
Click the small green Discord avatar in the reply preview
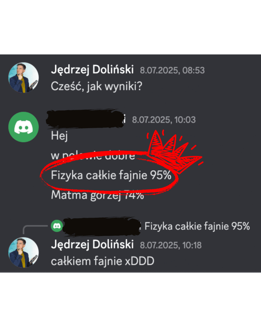pyautogui.click(x=57, y=226)
